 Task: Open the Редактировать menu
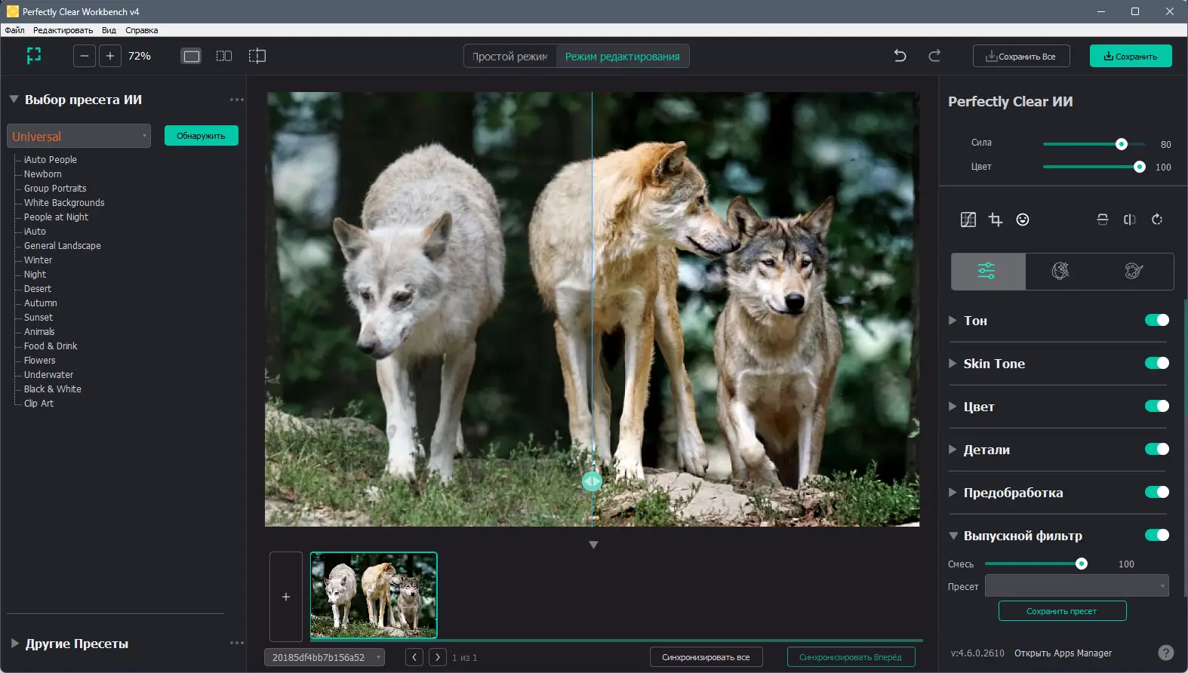(x=63, y=30)
